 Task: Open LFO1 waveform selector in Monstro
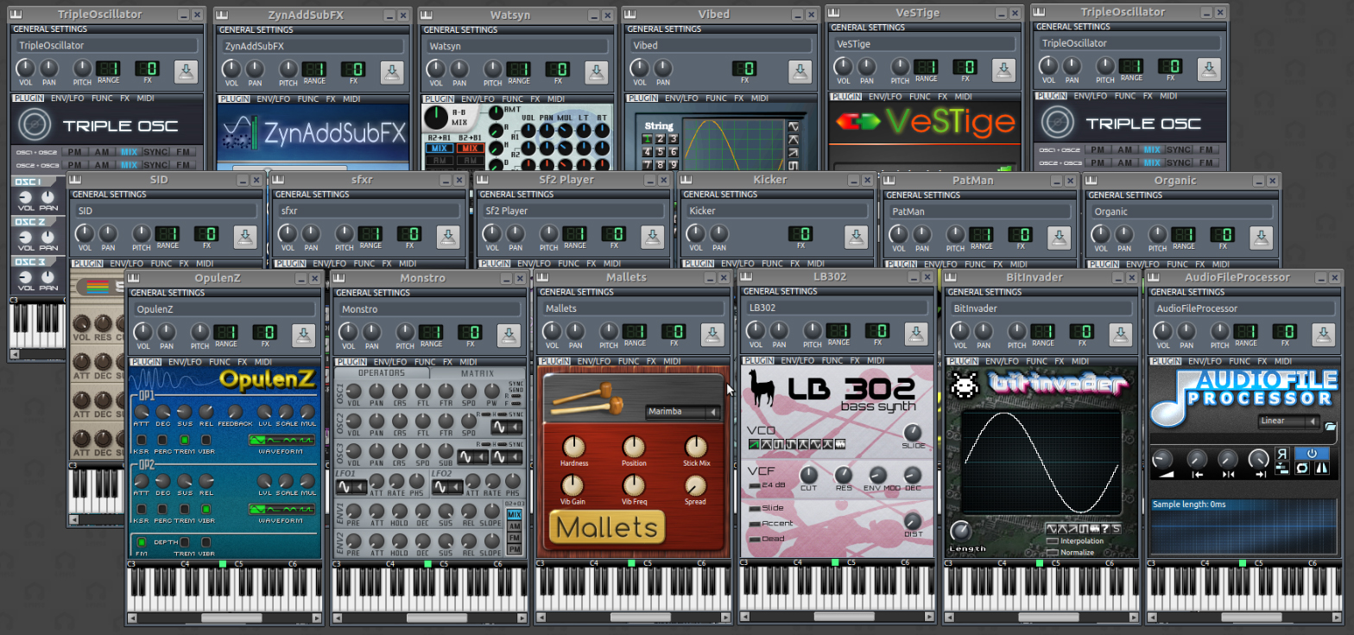click(351, 486)
